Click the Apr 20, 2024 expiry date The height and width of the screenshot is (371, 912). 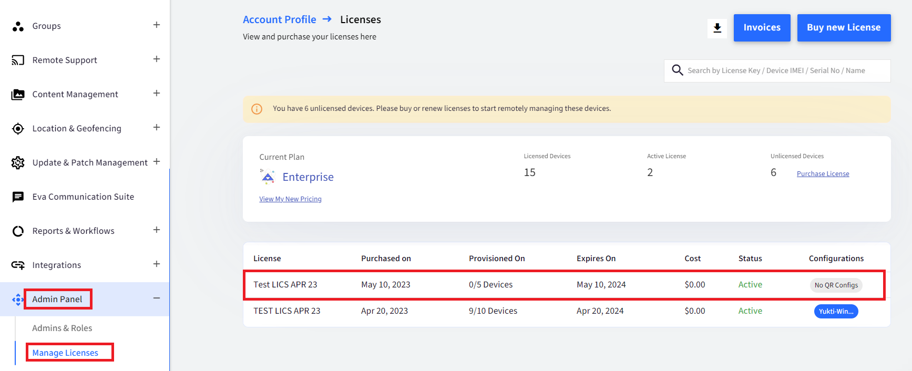(600, 311)
